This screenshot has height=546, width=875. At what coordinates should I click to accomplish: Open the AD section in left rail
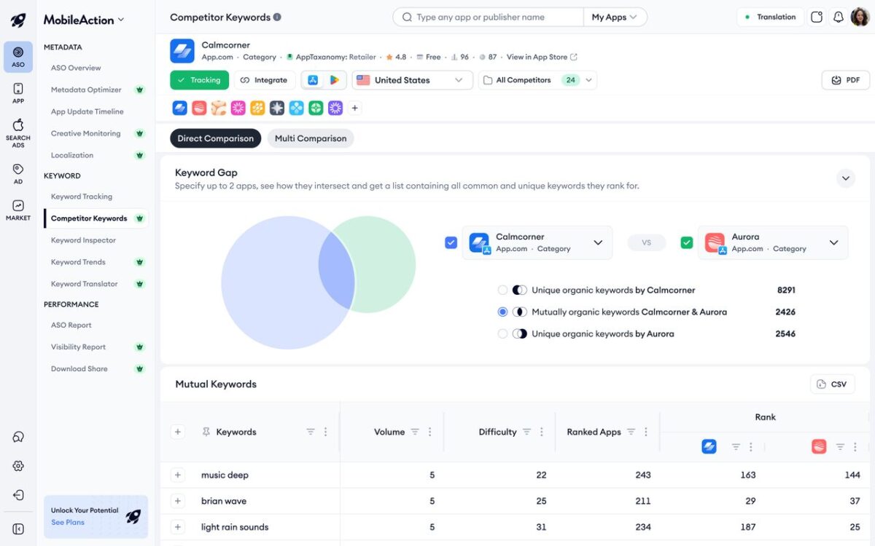18,173
